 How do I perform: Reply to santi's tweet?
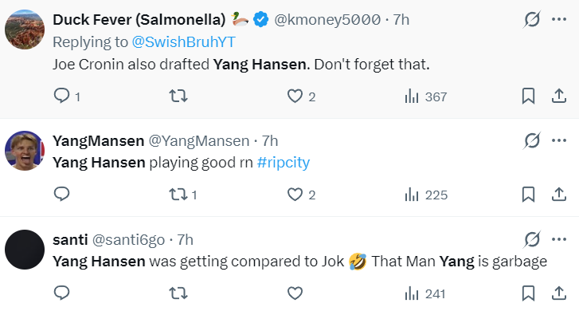[61, 293]
